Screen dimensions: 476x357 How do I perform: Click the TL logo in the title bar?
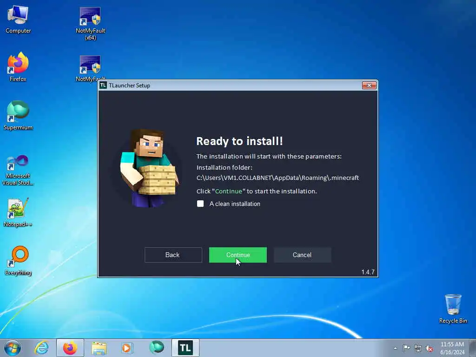103,86
